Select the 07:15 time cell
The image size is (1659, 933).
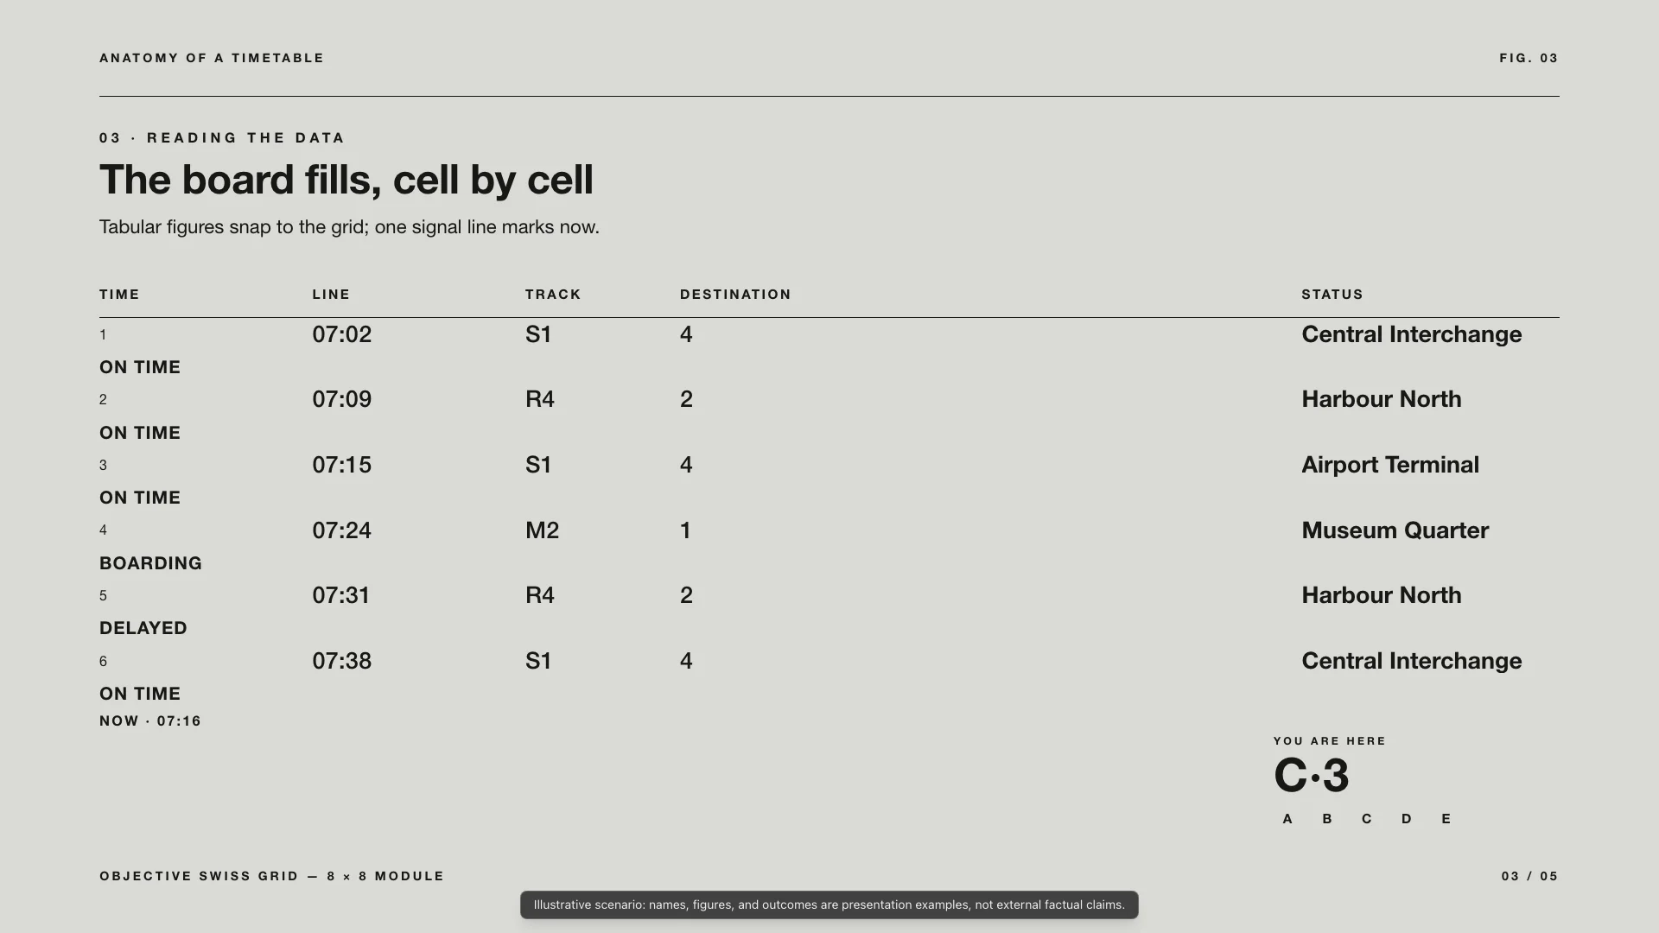pos(342,465)
